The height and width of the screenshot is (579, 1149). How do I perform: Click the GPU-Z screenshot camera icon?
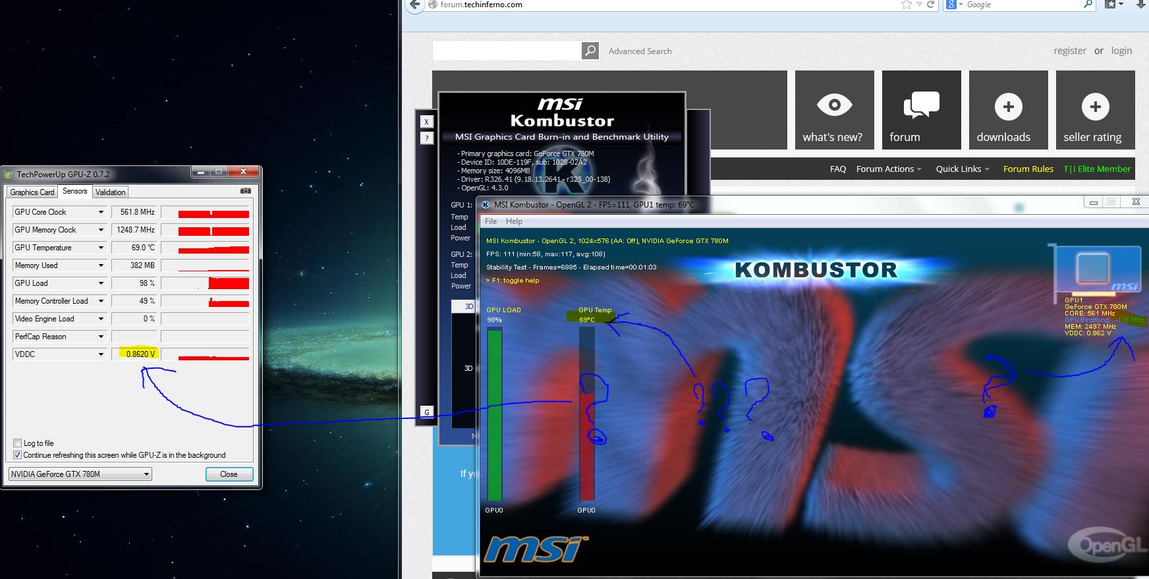point(246,191)
